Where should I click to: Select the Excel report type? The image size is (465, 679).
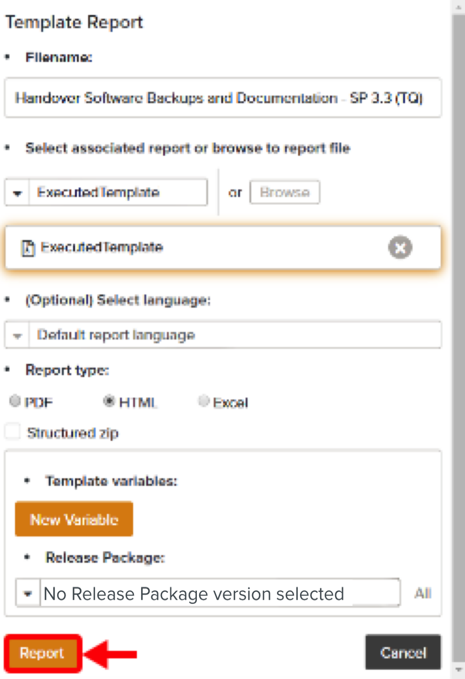point(203,401)
